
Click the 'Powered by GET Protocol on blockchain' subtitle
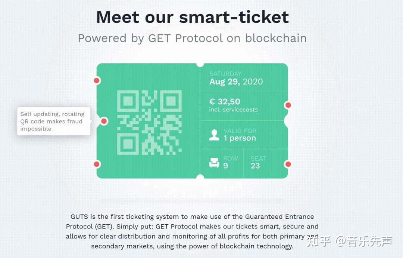click(x=192, y=39)
